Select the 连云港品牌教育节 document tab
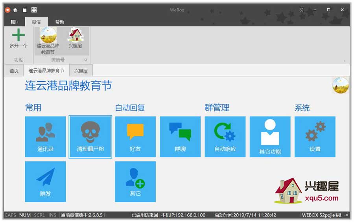 (46, 71)
